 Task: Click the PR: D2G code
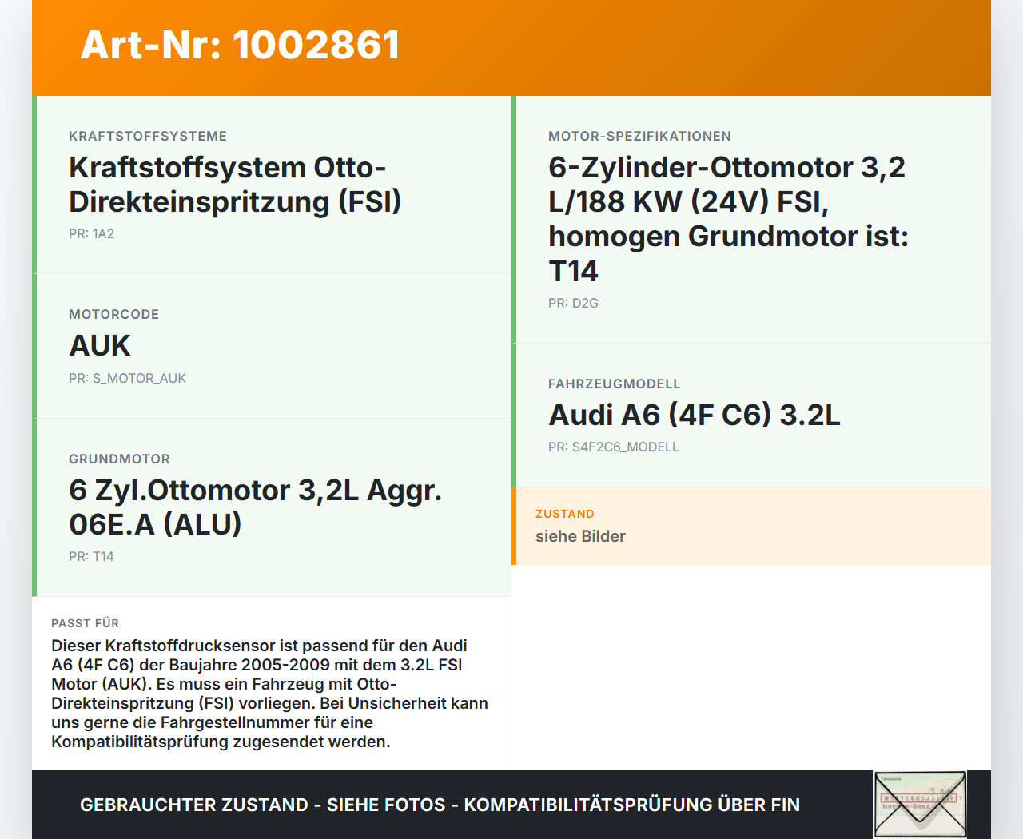[x=573, y=303]
